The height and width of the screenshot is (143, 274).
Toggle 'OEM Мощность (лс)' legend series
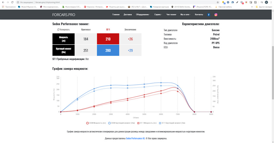click(x=96, y=123)
